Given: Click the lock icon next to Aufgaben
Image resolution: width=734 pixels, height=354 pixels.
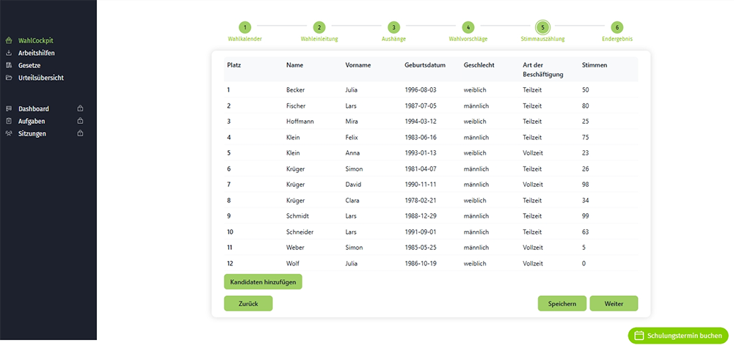Looking at the screenshot, I should coord(80,121).
